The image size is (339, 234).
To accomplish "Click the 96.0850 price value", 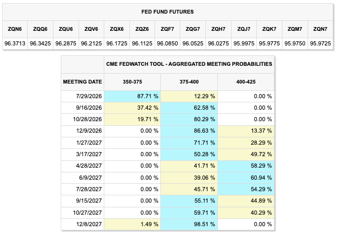I will point(168,43).
